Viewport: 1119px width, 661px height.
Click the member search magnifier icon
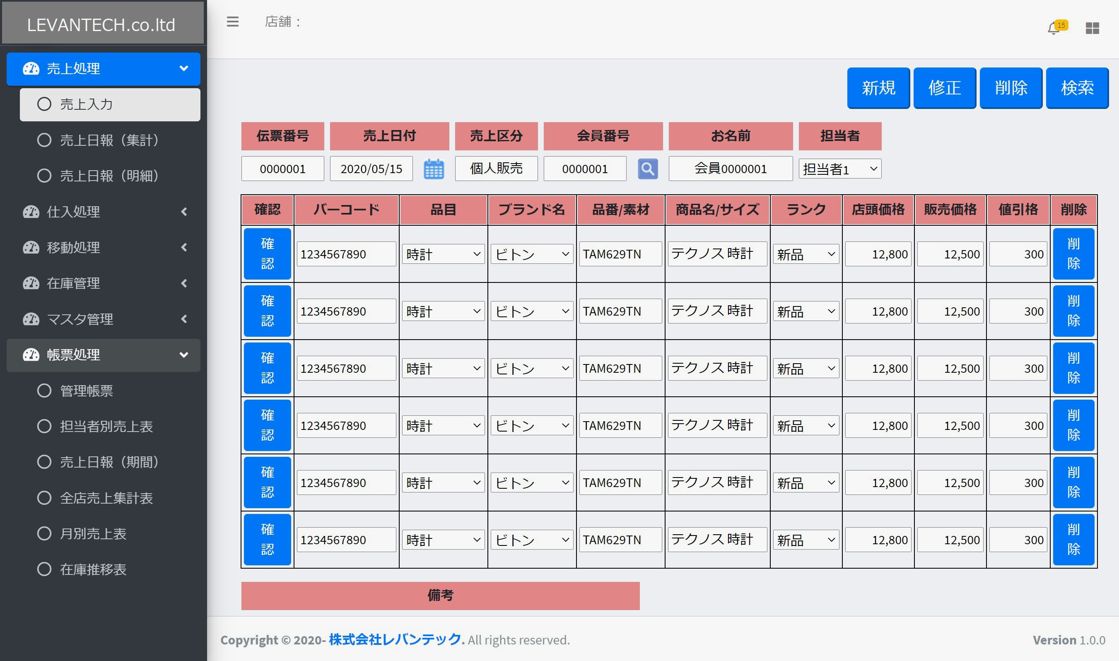coord(647,169)
